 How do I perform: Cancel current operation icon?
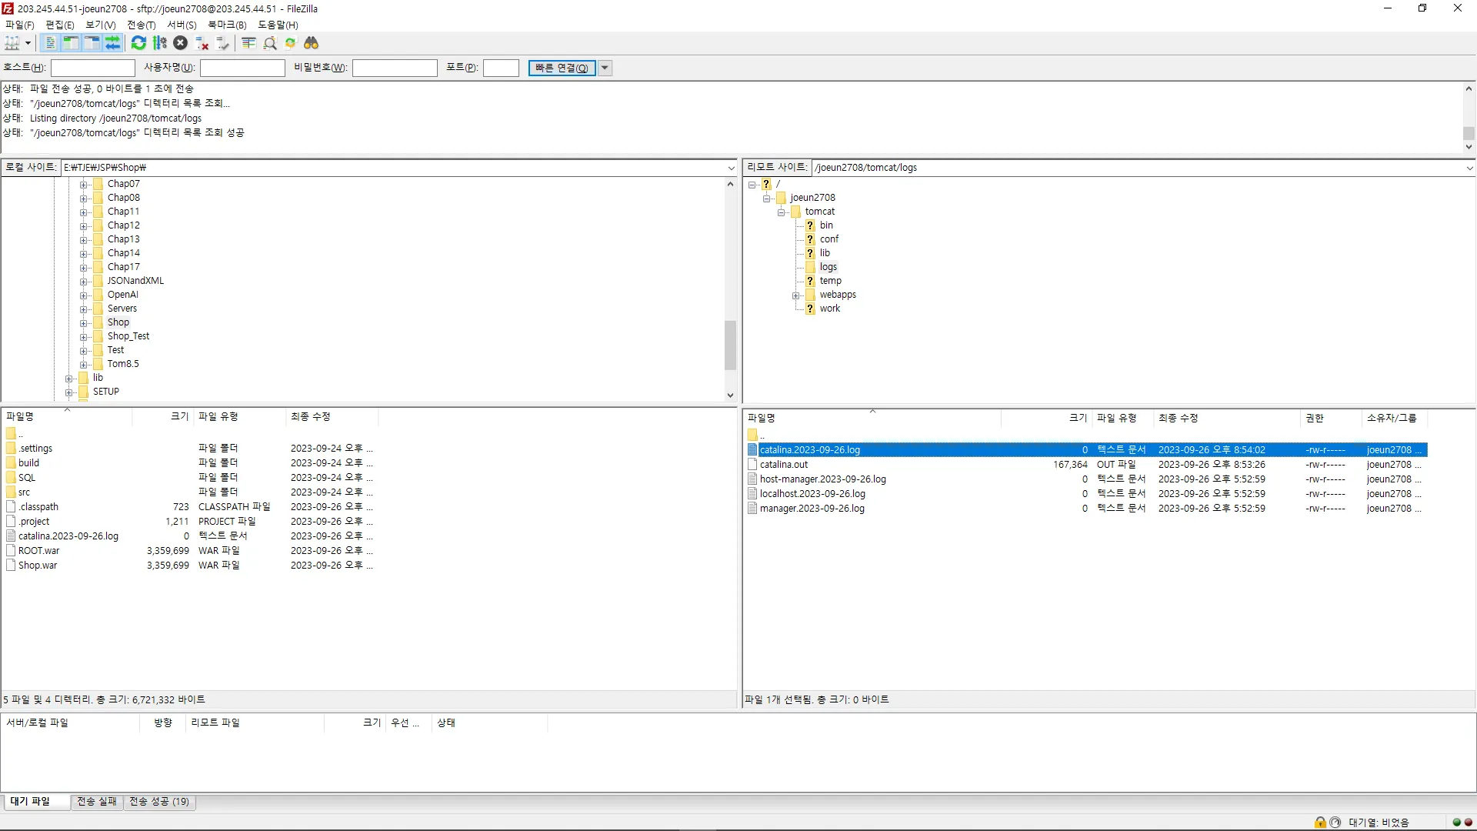180,43
